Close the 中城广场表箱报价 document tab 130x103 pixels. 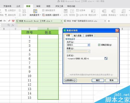click(105, 21)
